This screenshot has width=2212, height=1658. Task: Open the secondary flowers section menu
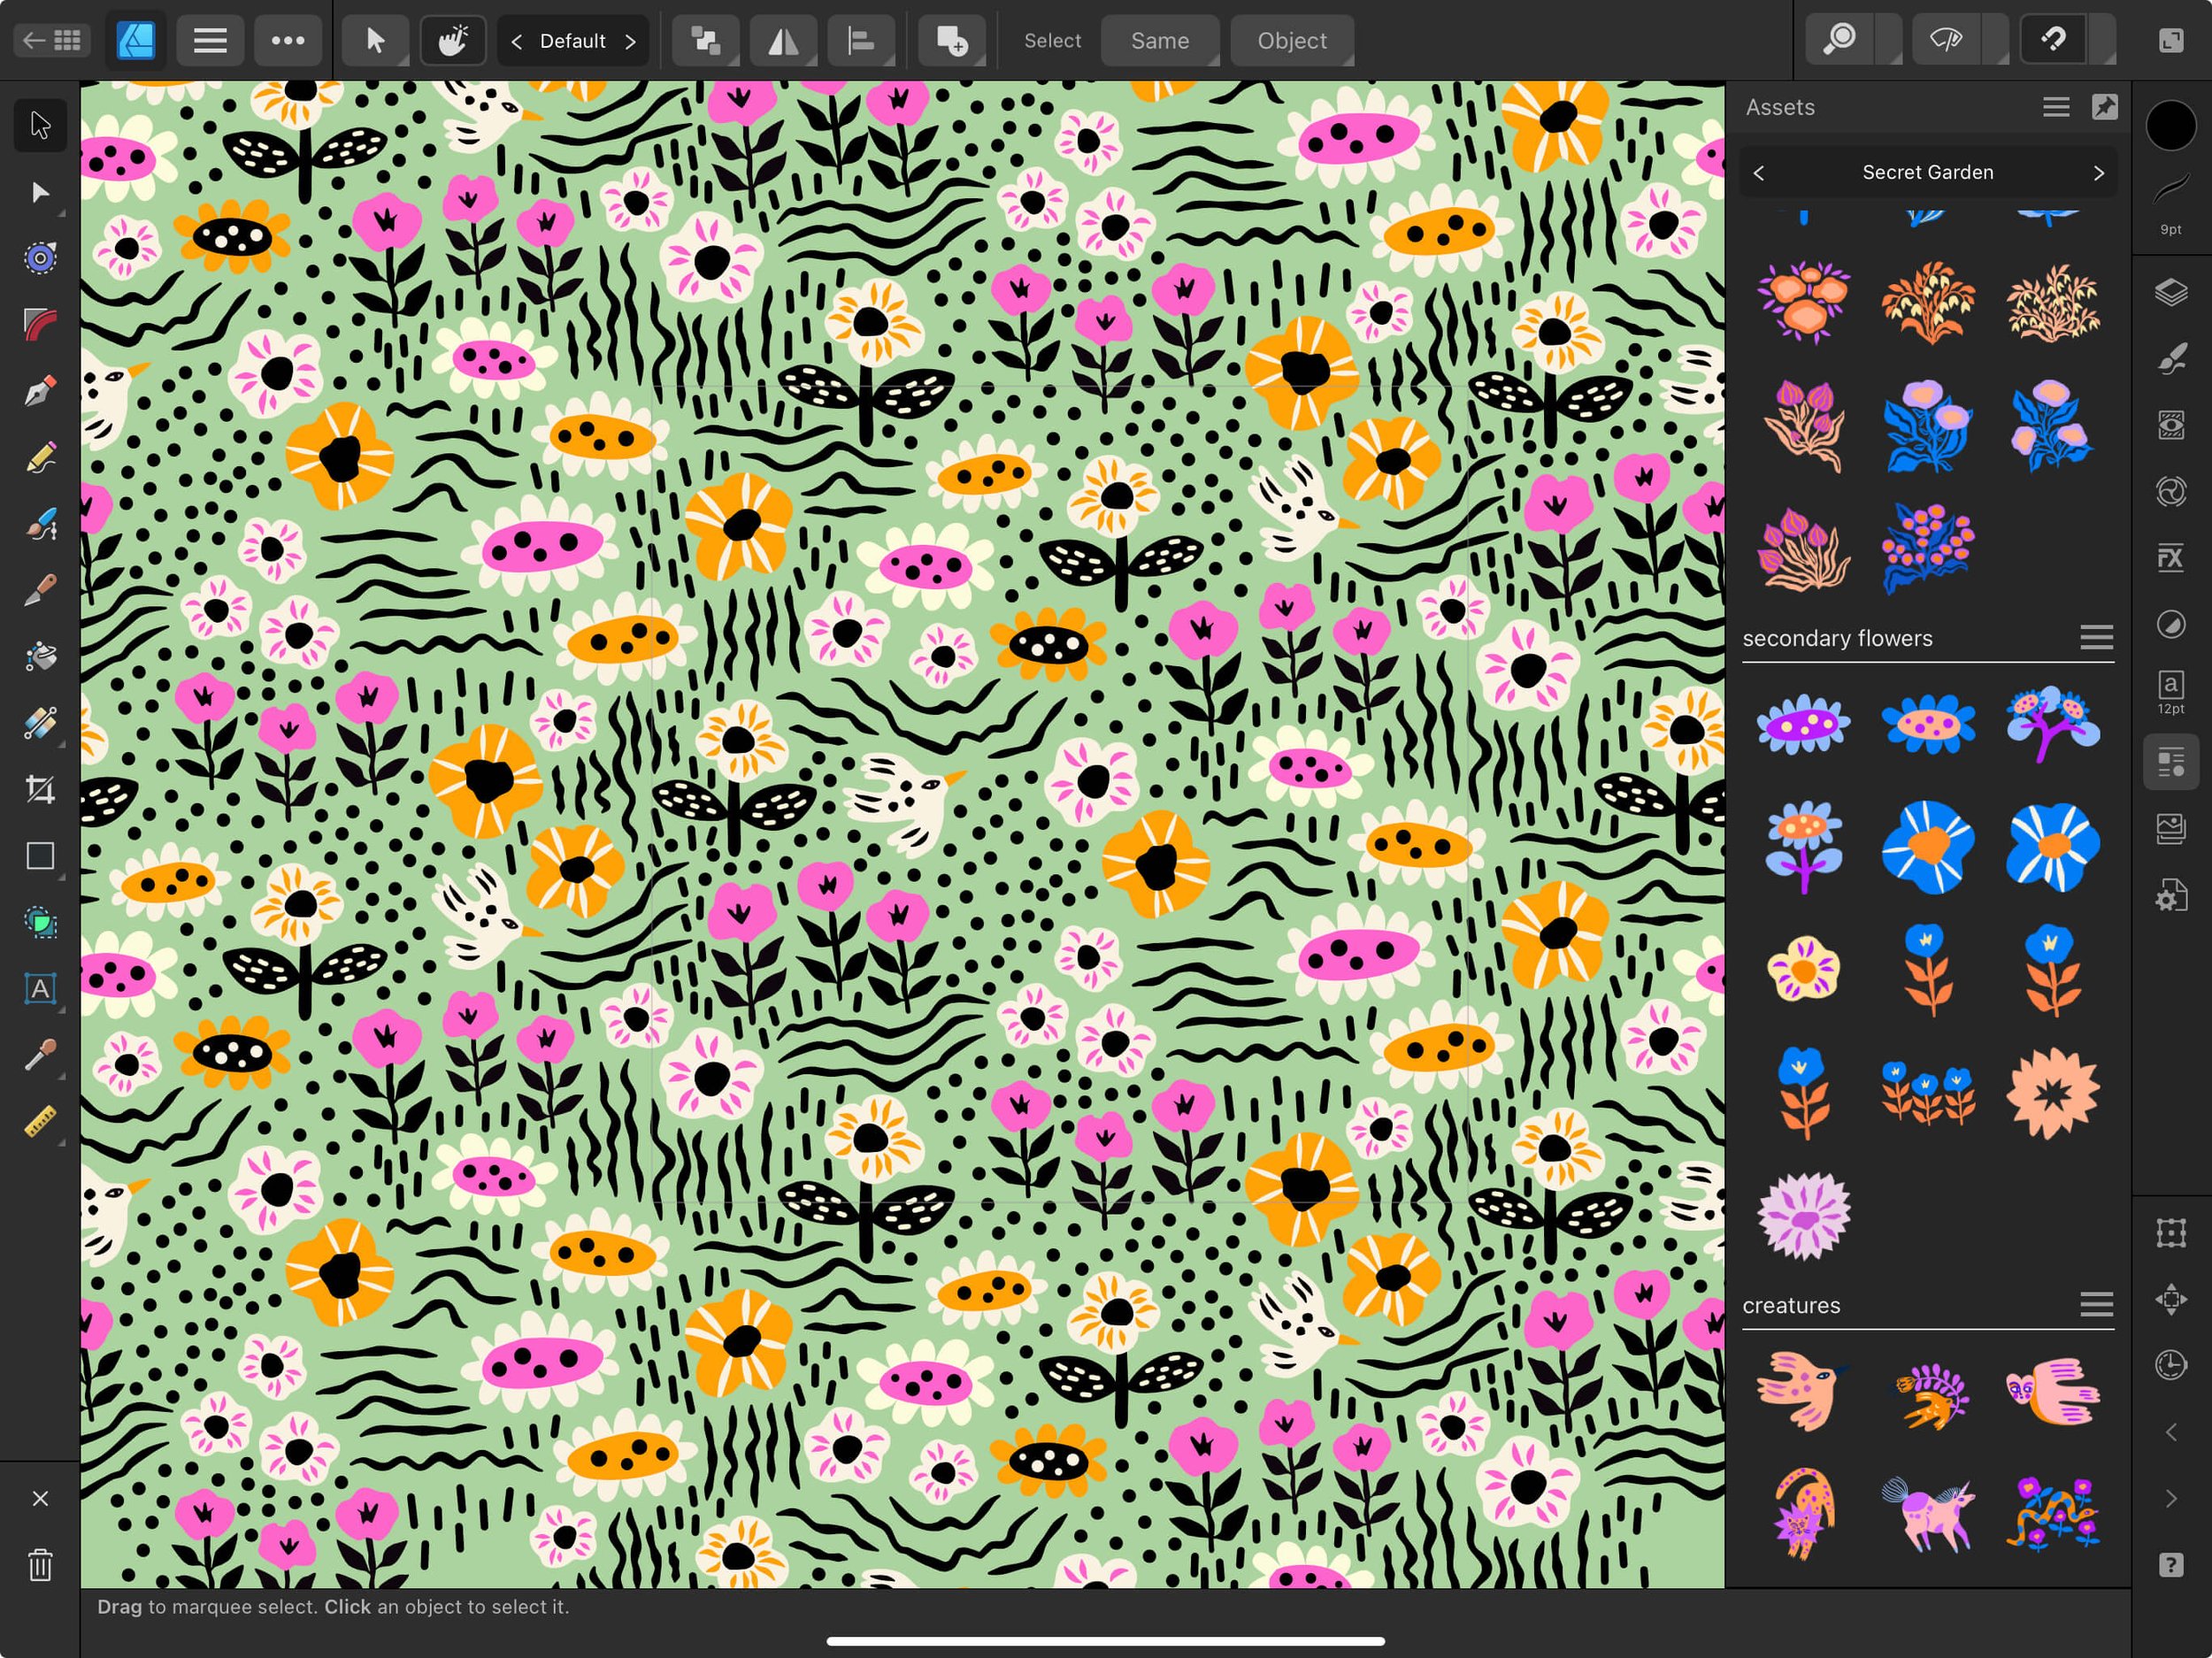(x=2096, y=638)
